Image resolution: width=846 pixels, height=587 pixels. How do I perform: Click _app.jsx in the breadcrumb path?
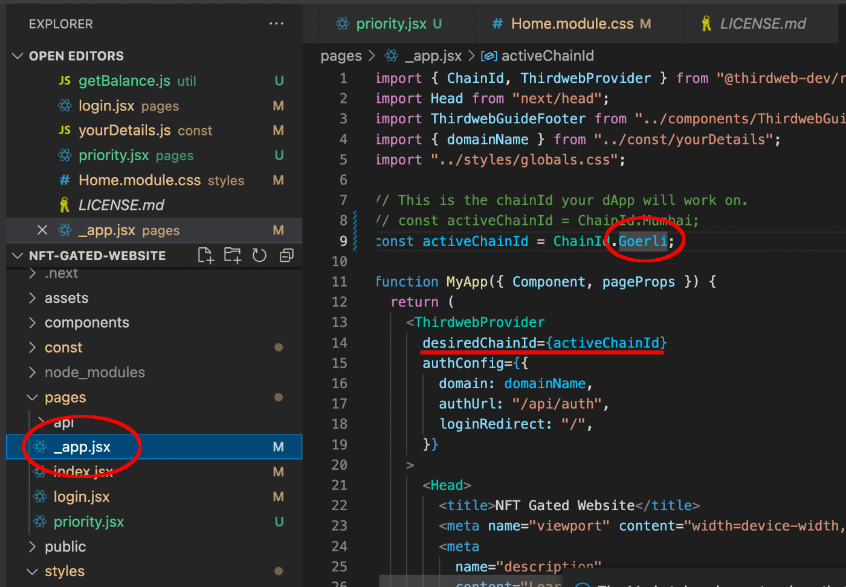click(433, 56)
